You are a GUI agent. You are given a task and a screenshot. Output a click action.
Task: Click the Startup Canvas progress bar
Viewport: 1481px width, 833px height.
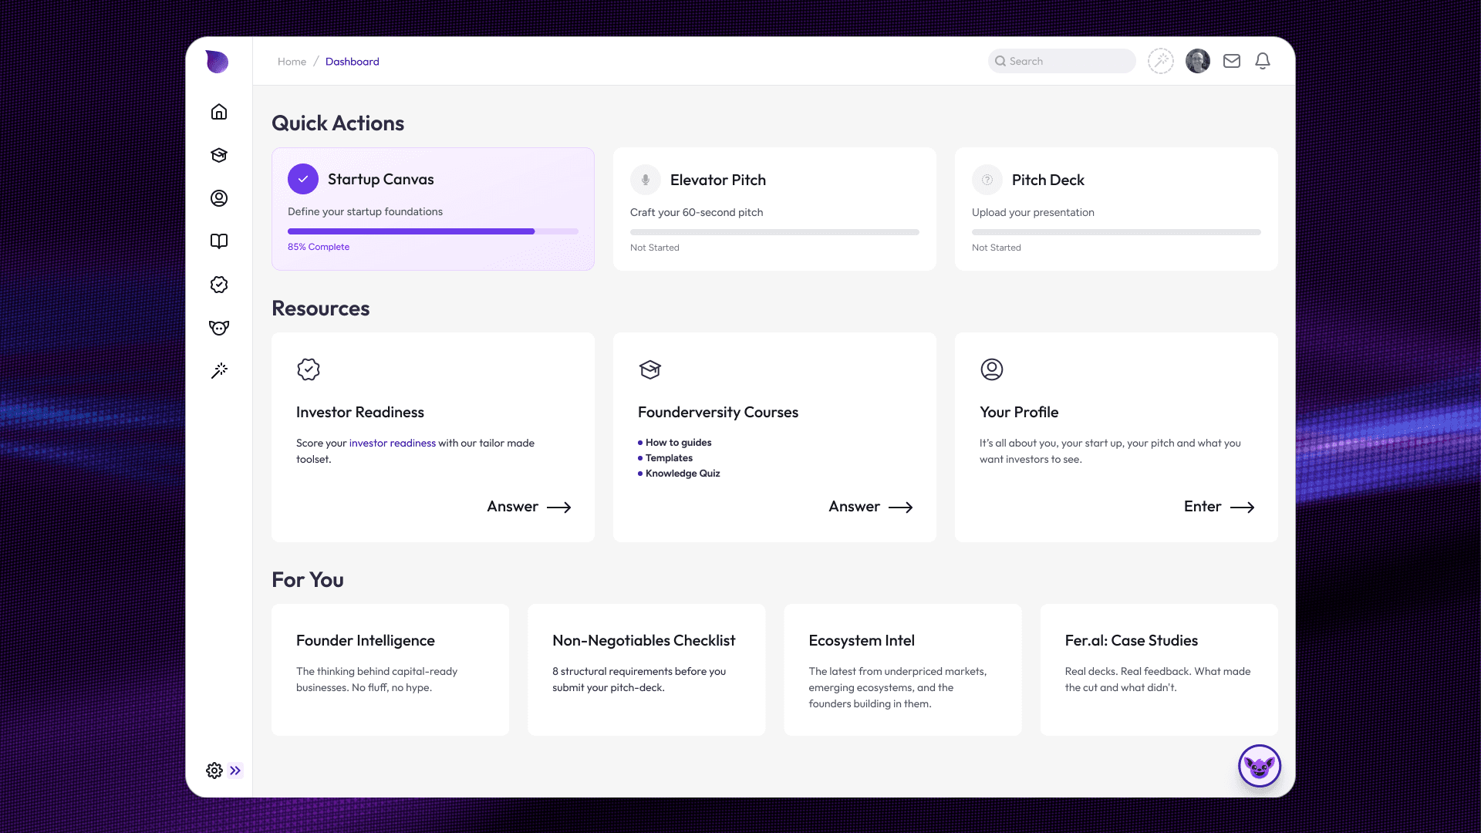pos(433,231)
